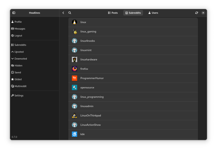This screenshot has width=217, height=151.
Task: Click the linux_programming Snoo avatar
Action: (x=74, y=97)
